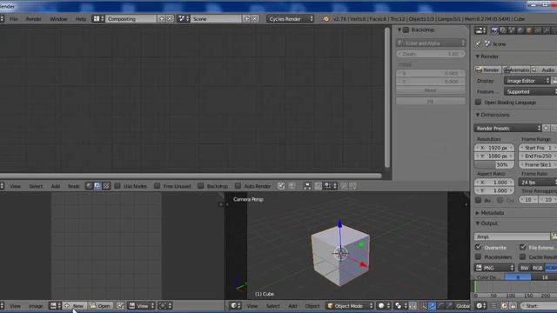Open the File menu
The width and height of the screenshot is (557, 313).
(14, 19)
